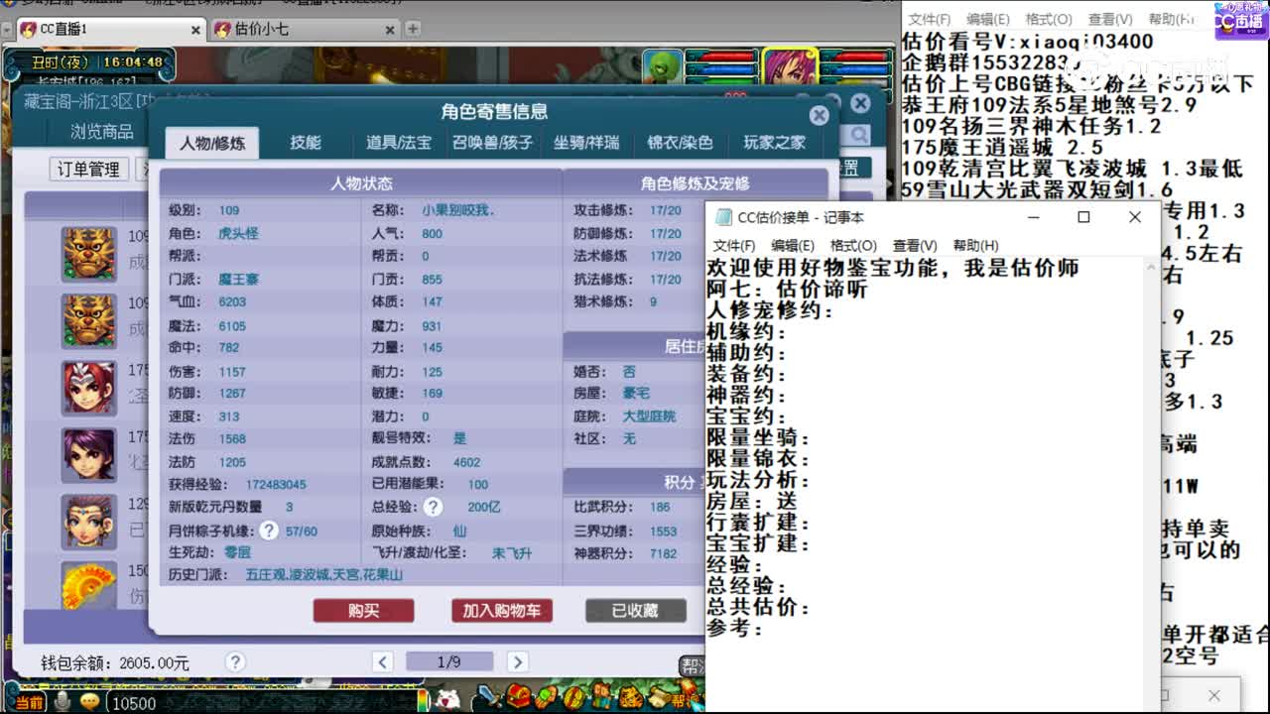Select the 浏览商品 tab in 藏宝阁
This screenshot has height=714, width=1270.
click(x=101, y=131)
